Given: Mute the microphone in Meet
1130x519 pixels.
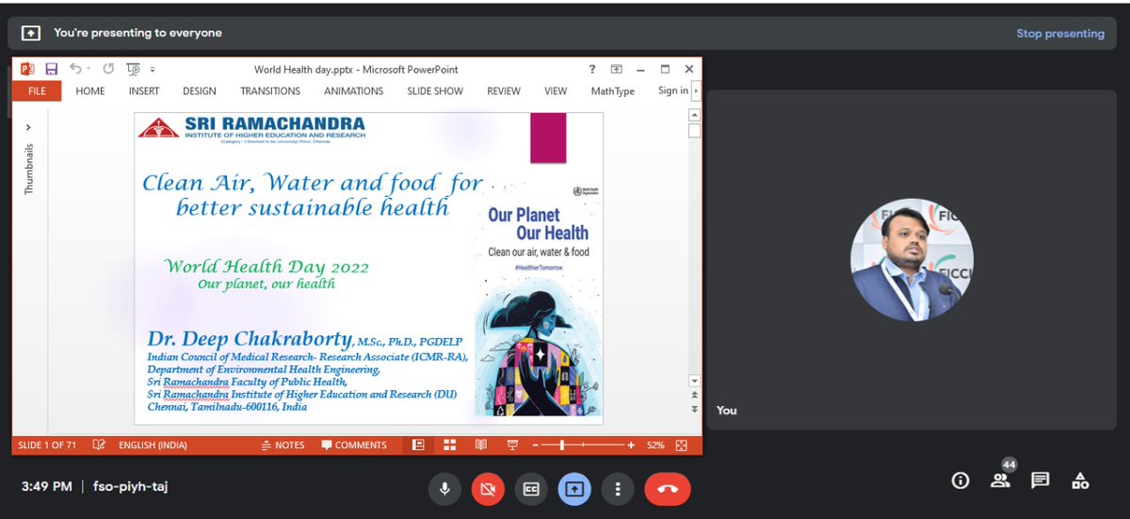Looking at the screenshot, I should (x=444, y=488).
